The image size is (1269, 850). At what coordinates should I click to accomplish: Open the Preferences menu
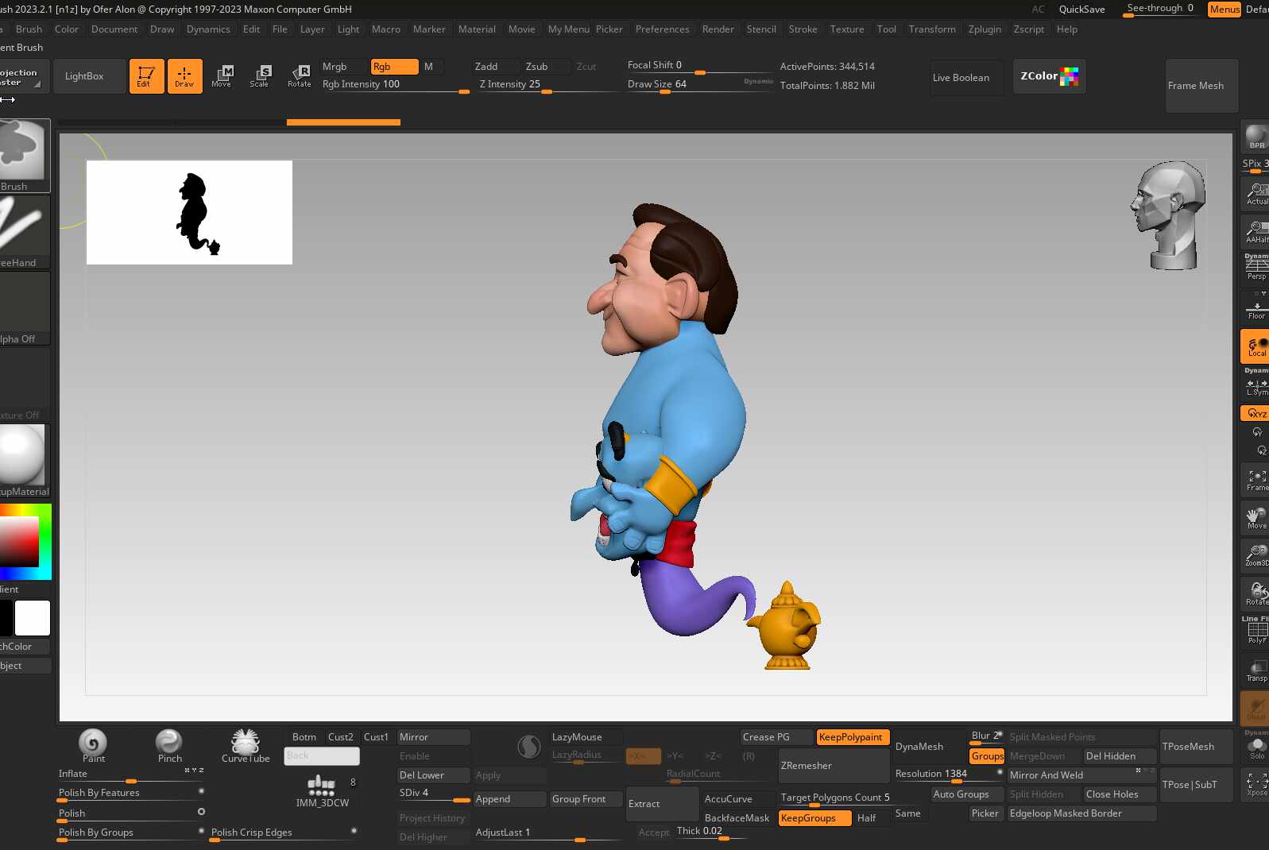coord(662,29)
